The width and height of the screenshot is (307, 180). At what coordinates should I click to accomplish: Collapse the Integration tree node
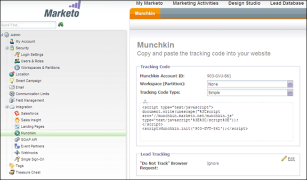[7, 107]
